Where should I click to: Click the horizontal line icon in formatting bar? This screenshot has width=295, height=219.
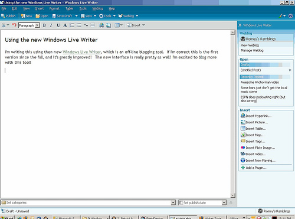click(93, 25)
